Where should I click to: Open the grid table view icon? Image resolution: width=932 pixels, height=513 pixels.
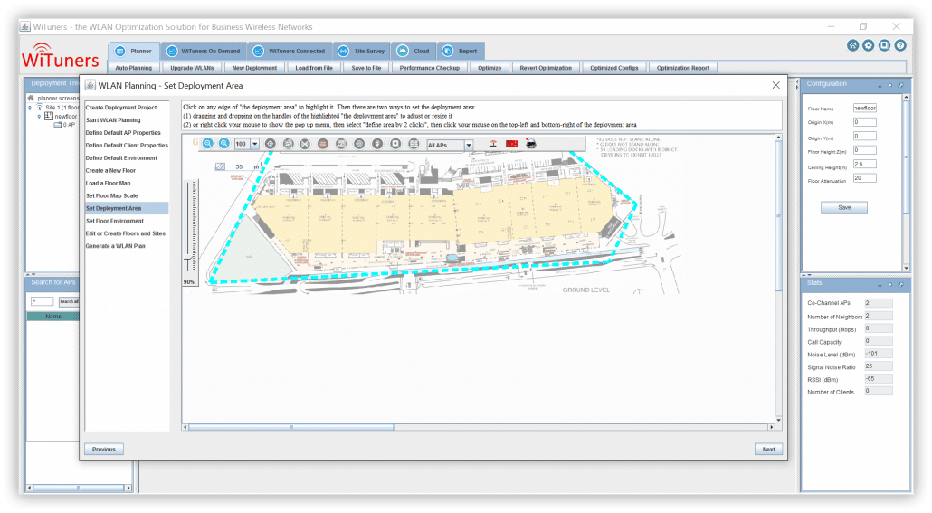click(414, 144)
